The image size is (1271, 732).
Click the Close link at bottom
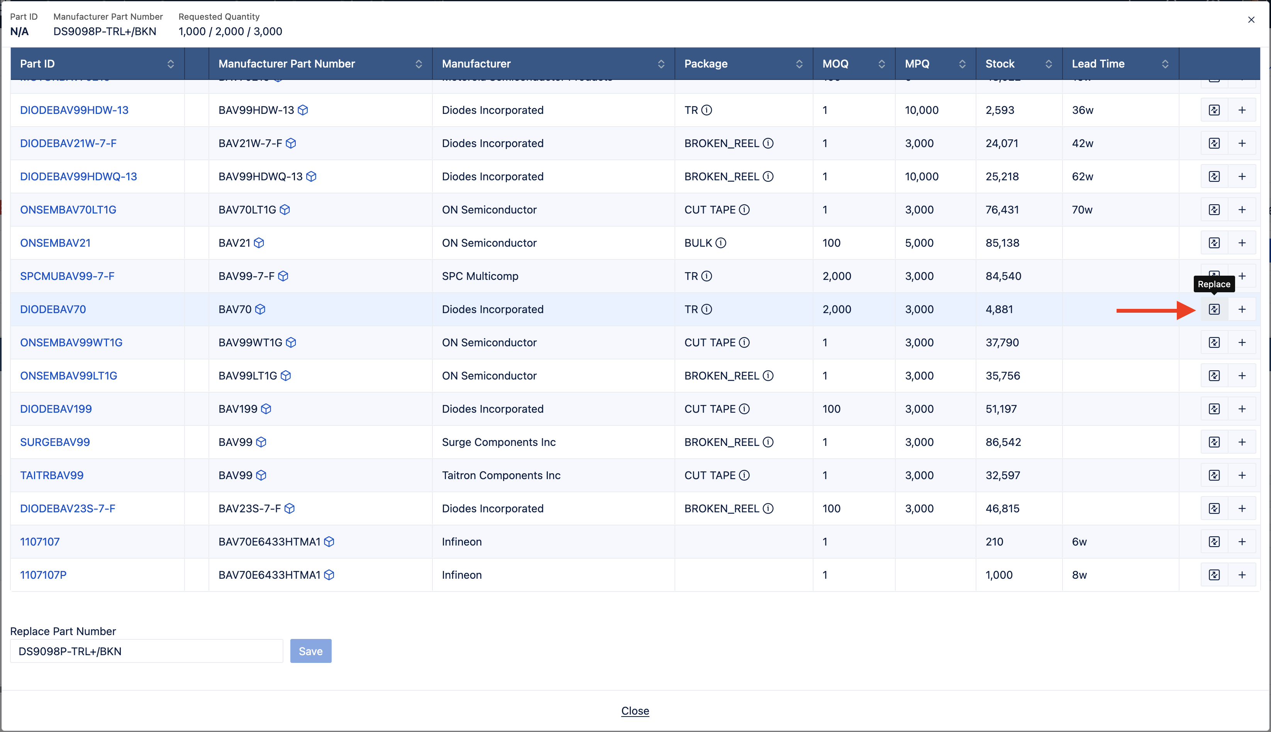coord(635,710)
